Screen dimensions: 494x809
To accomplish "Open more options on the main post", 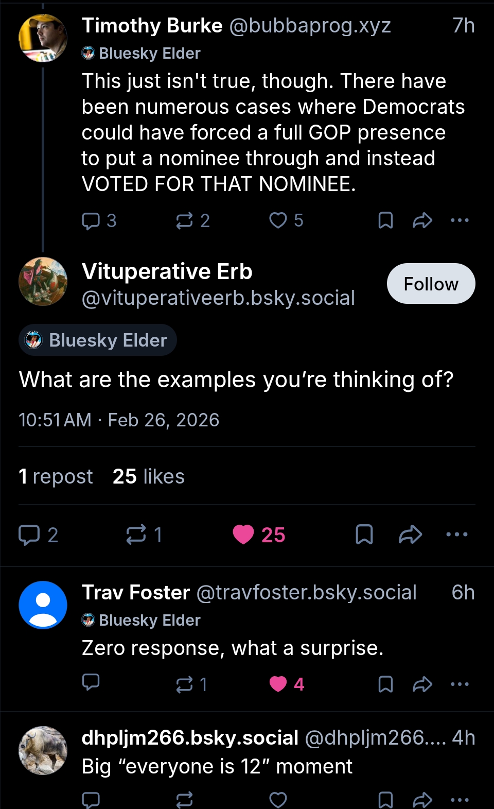I will [x=457, y=535].
